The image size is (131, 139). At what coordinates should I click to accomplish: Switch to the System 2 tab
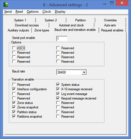pos(51,20)
